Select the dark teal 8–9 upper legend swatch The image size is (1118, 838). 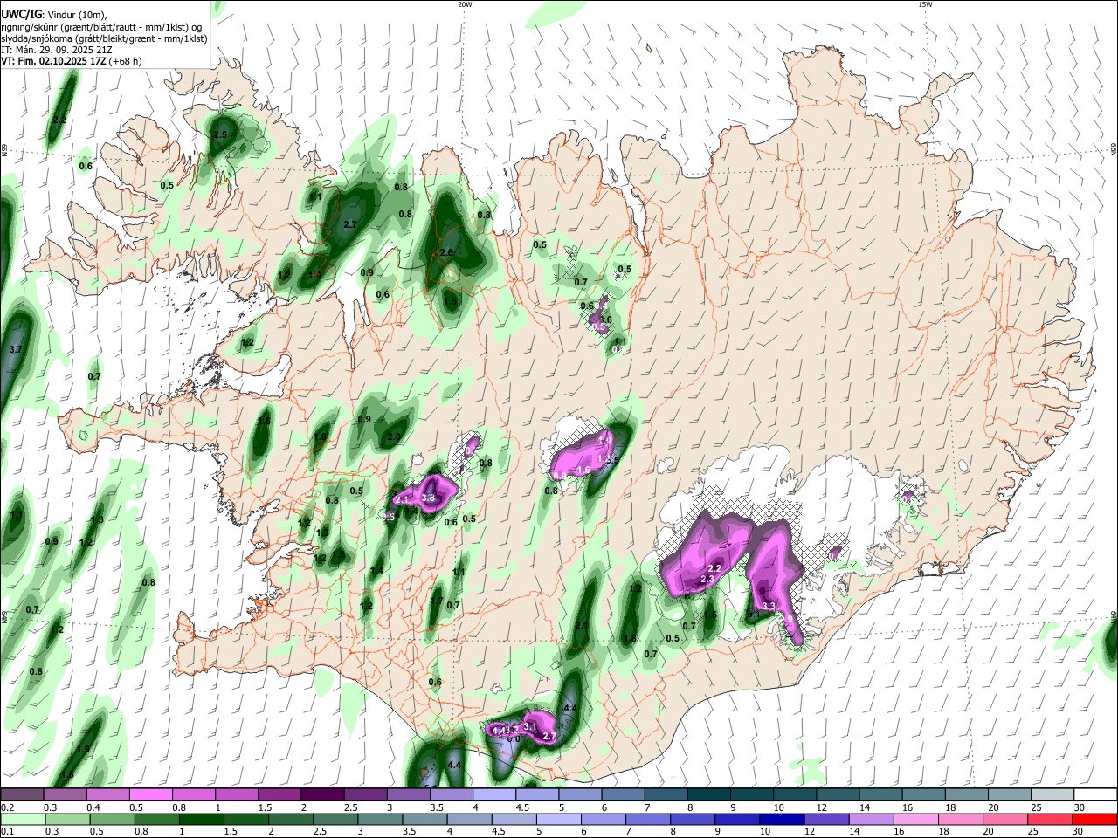tap(709, 795)
